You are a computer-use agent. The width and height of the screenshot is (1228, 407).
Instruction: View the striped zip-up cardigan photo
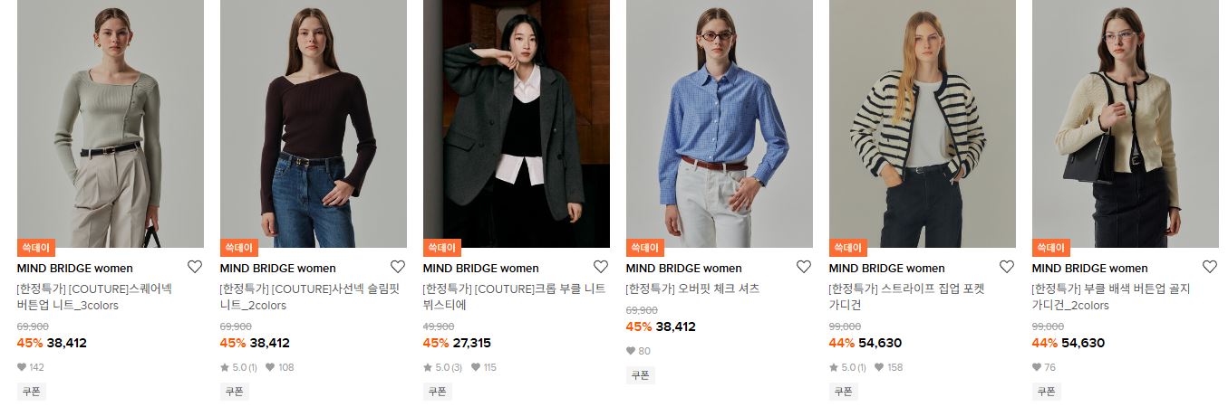pos(923,124)
